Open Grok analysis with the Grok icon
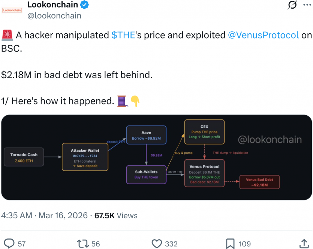Viewport: 313px width, 249px height. 292,5
